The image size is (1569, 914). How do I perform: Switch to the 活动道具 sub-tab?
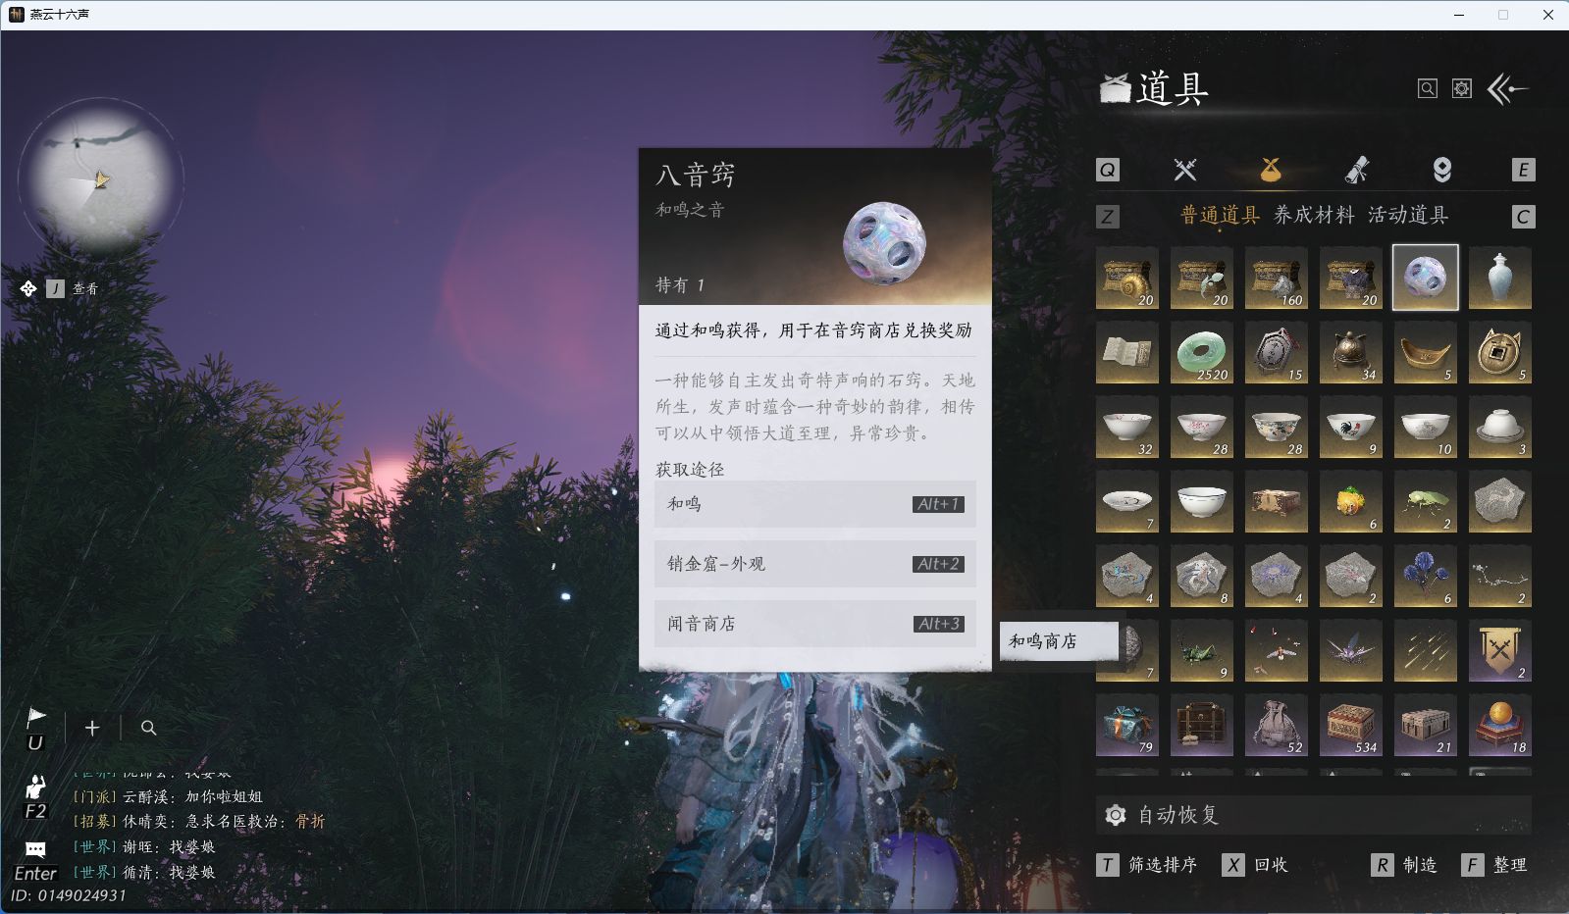[1408, 215]
